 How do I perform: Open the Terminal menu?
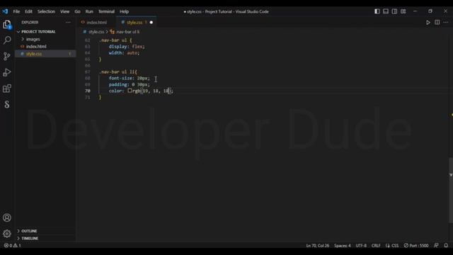point(106,11)
